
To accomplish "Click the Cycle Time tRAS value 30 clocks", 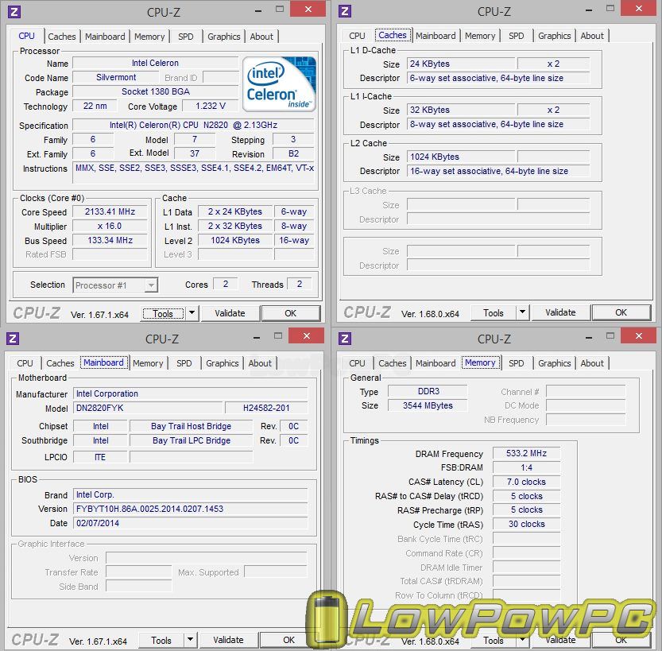I will (x=526, y=525).
